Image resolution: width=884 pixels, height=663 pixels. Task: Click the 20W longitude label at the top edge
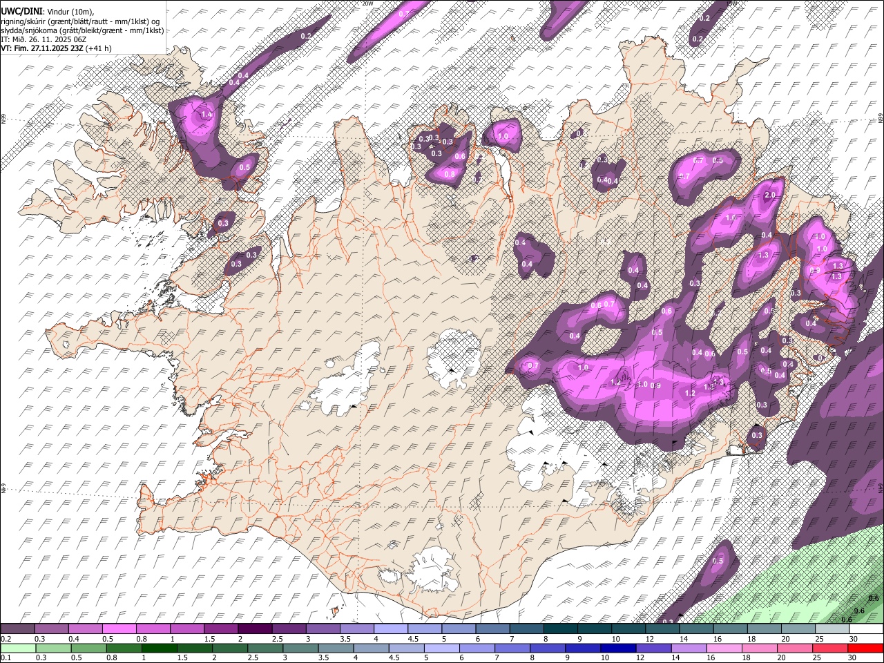point(367,3)
